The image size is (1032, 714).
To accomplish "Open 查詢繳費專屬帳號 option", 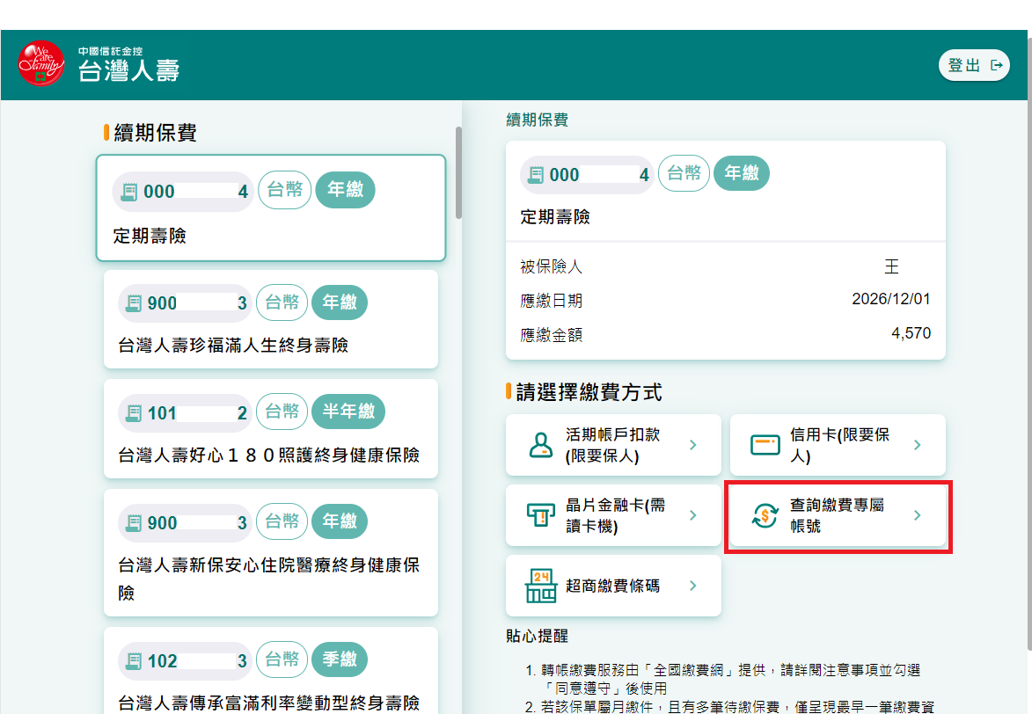I will tap(838, 515).
